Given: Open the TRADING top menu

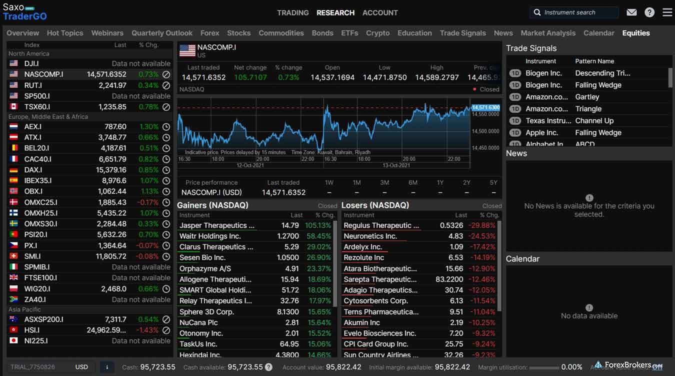Looking at the screenshot, I should [x=292, y=12].
